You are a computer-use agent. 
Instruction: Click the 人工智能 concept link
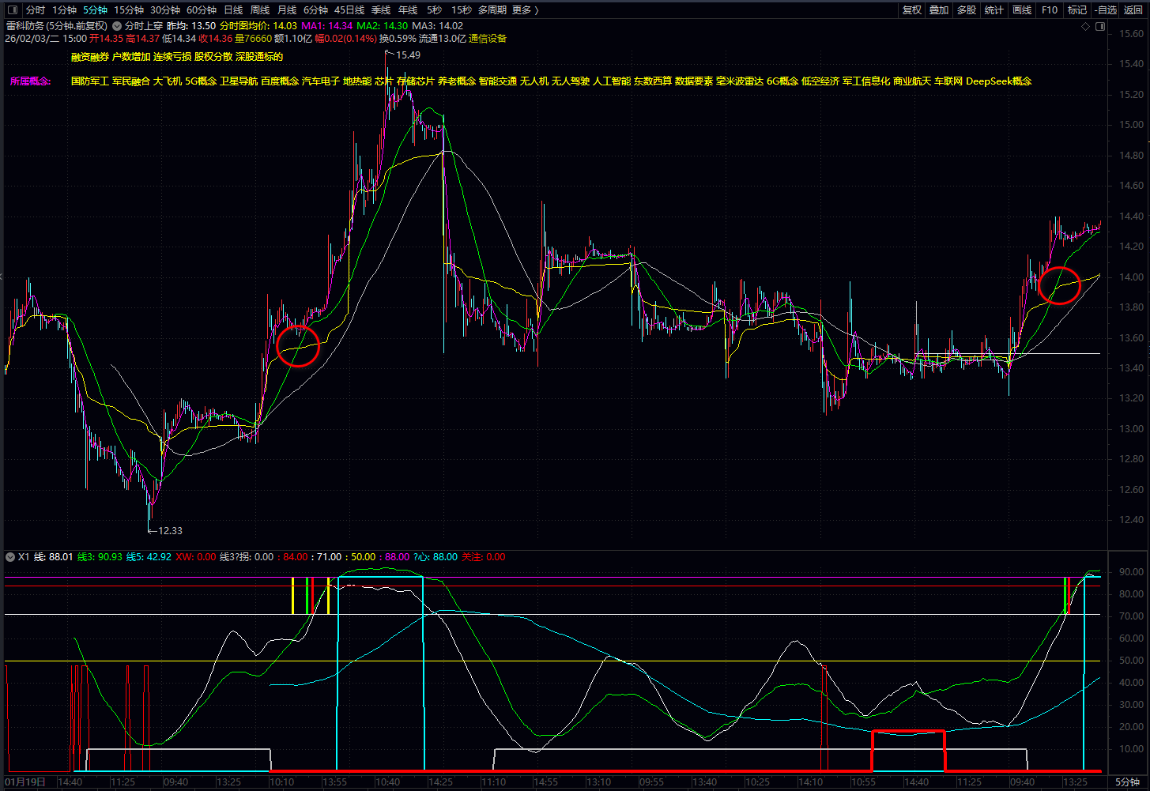click(612, 81)
